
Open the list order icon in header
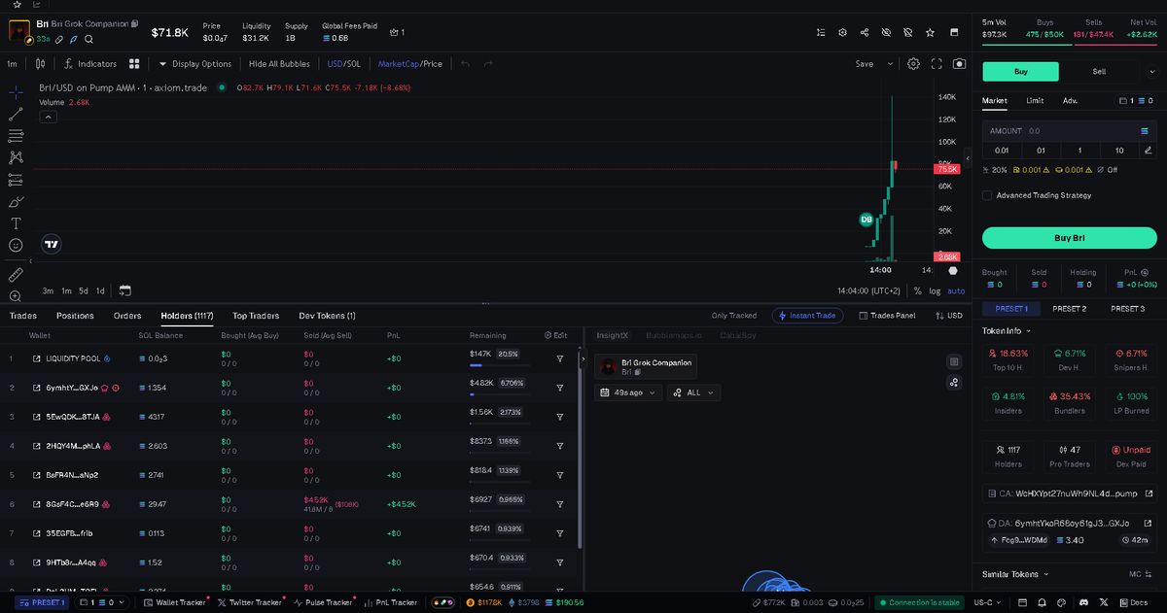pos(821,32)
